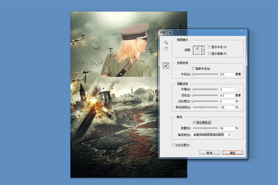Select the Hand tool in Refine Edge dialog
The height and width of the screenshot is (185, 278).
(x=166, y=48)
